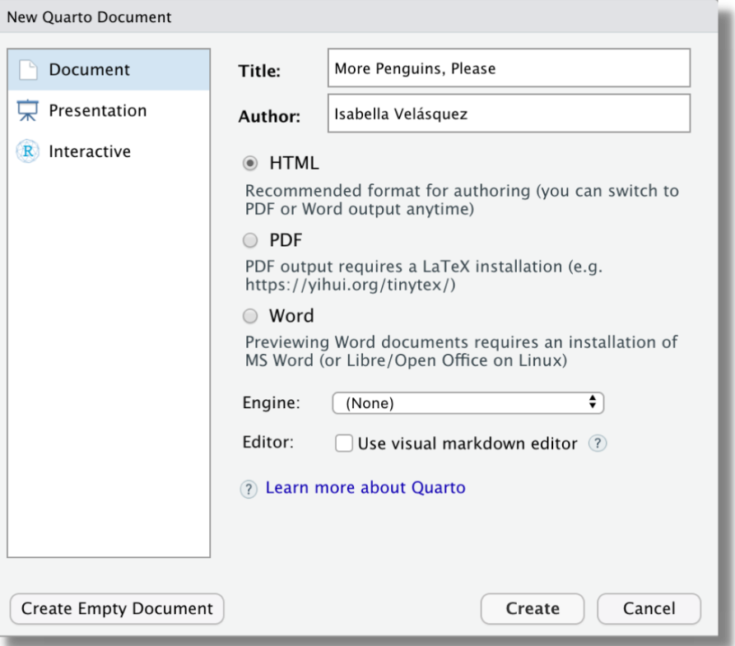Switch to the Presentation type label
The width and height of the screenshot is (735, 646).
97,111
